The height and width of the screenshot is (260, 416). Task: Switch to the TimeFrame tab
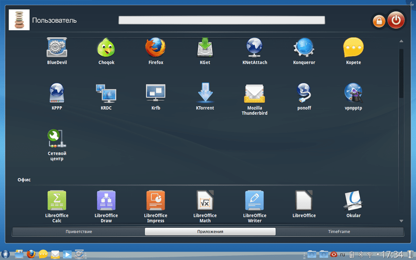tap(339, 232)
